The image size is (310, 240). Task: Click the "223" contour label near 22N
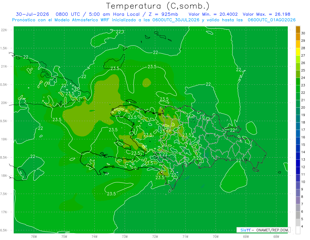coord(120,32)
